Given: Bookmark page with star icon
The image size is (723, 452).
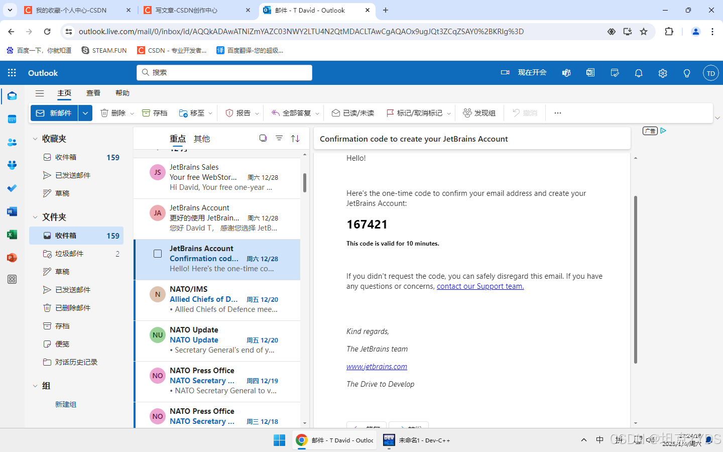Looking at the screenshot, I should tap(644, 32).
